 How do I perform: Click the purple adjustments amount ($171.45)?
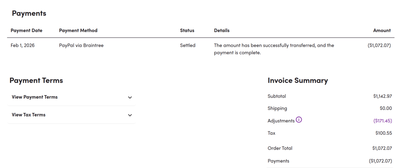tap(383, 121)
